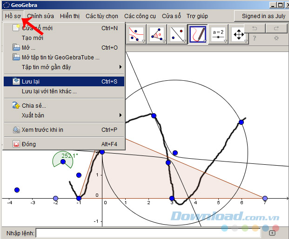The width and height of the screenshot is (289, 239).
Task: Choose Đóng to close application
Action: click(64, 144)
